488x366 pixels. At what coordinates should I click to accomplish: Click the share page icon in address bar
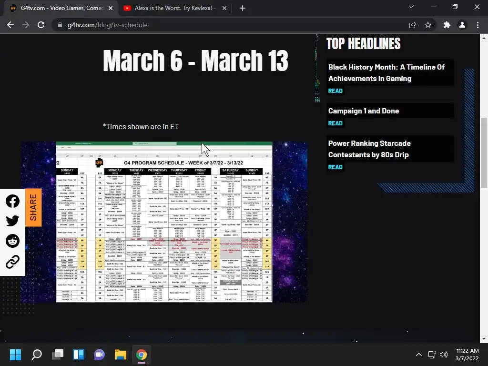(x=413, y=25)
